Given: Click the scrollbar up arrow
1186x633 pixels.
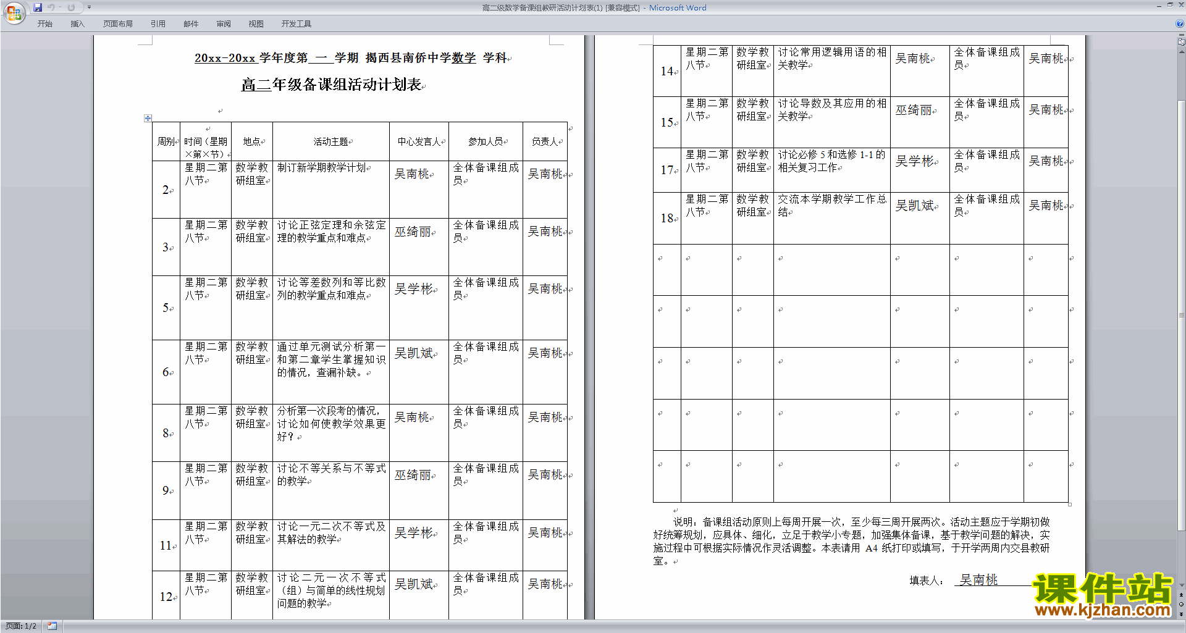Looking at the screenshot, I should click(1182, 51).
